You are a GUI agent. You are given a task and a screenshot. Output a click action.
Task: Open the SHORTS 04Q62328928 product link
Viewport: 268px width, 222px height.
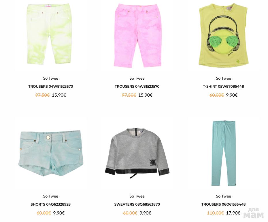(x=51, y=204)
